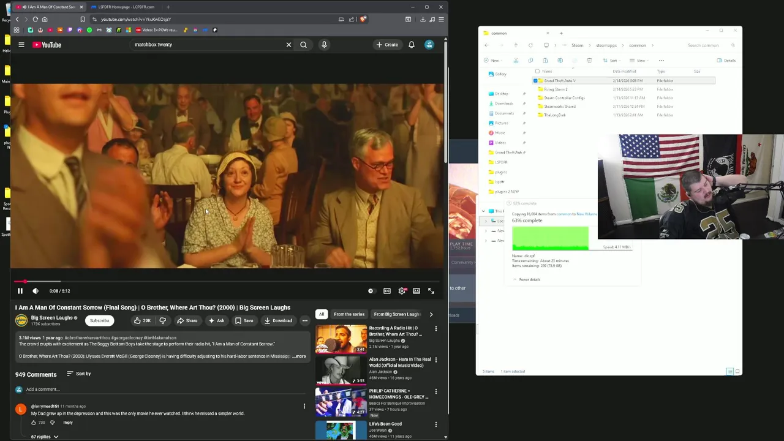Screen dimensions: 784x441
Task: Dislike the Constant Sorrow video
Action: pos(162,321)
